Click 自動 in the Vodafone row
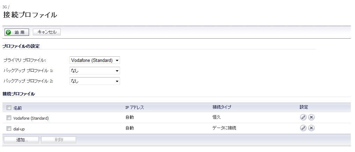The image size is (355, 152). (x=130, y=117)
